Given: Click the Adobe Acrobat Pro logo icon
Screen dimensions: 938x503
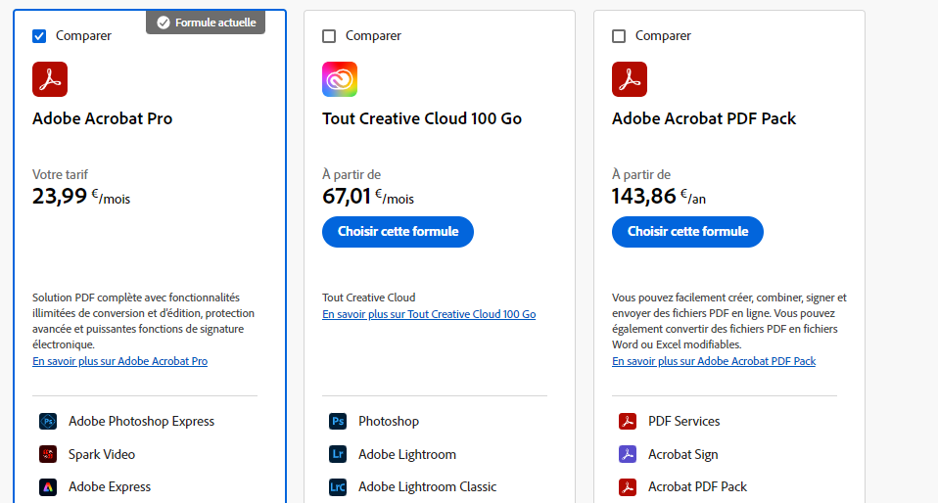Looking at the screenshot, I should tap(50, 79).
